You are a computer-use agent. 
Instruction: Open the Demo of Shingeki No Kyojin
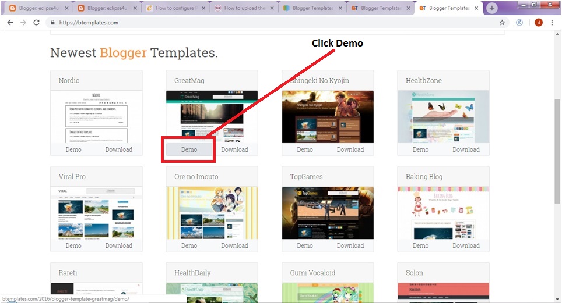point(305,149)
